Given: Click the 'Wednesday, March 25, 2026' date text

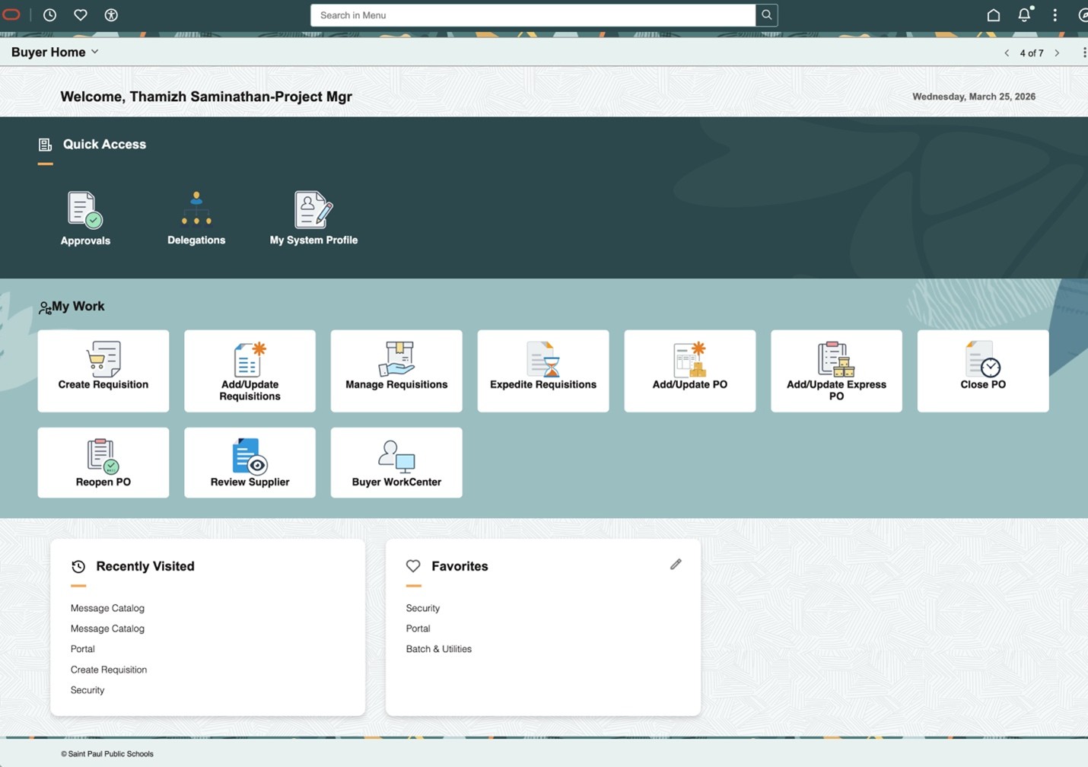Looking at the screenshot, I should click(974, 97).
